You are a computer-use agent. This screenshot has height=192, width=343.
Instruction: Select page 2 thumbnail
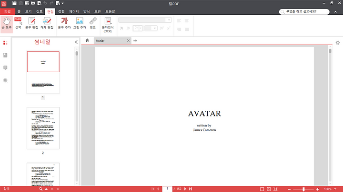pos(43,128)
